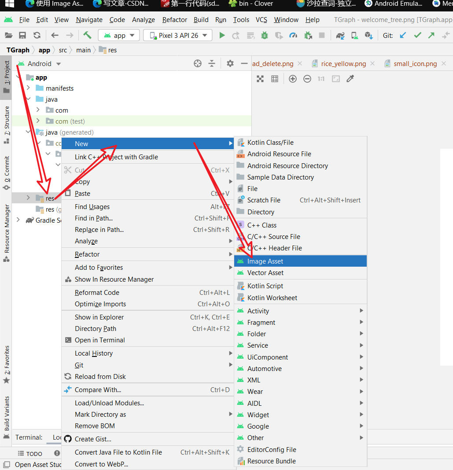
Task: Pick a color with the eyedropper tool
Action: (350, 78)
